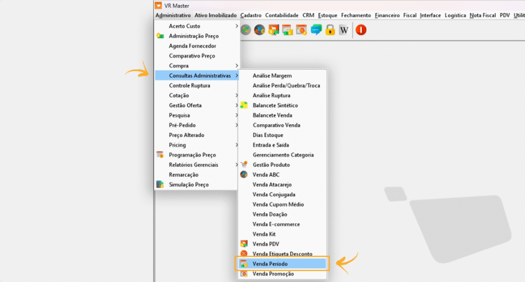Select Venda PDV submenu icon
This screenshot has width=525, height=282.
(244, 244)
